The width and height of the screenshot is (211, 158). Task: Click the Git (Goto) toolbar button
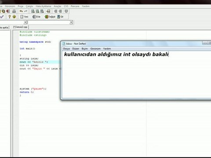60,17
